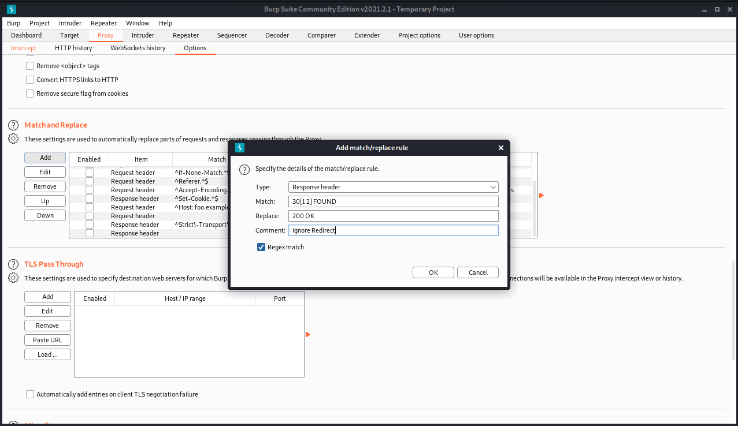The image size is (738, 426).
Task: Enable the ^Host: foo.example rule checkbox
Action: click(90, 207)
